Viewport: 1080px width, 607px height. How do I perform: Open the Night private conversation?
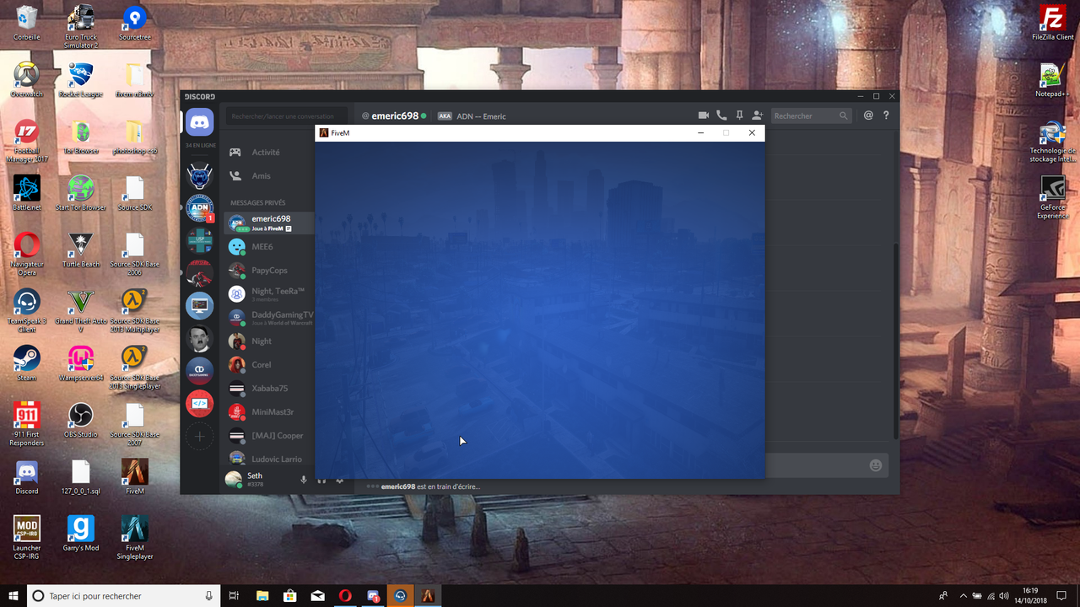(x=269, y=341)
